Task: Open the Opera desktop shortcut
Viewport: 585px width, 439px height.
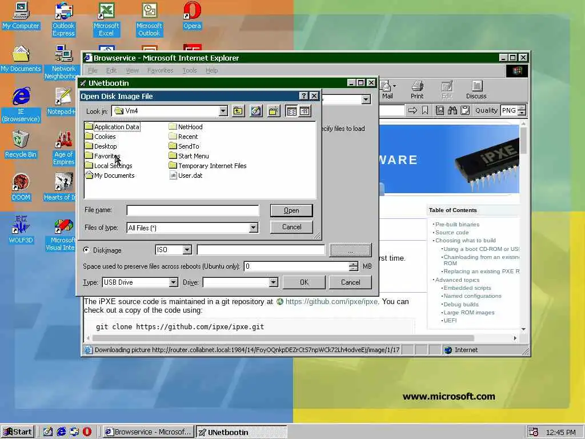Action: point(192,15)
